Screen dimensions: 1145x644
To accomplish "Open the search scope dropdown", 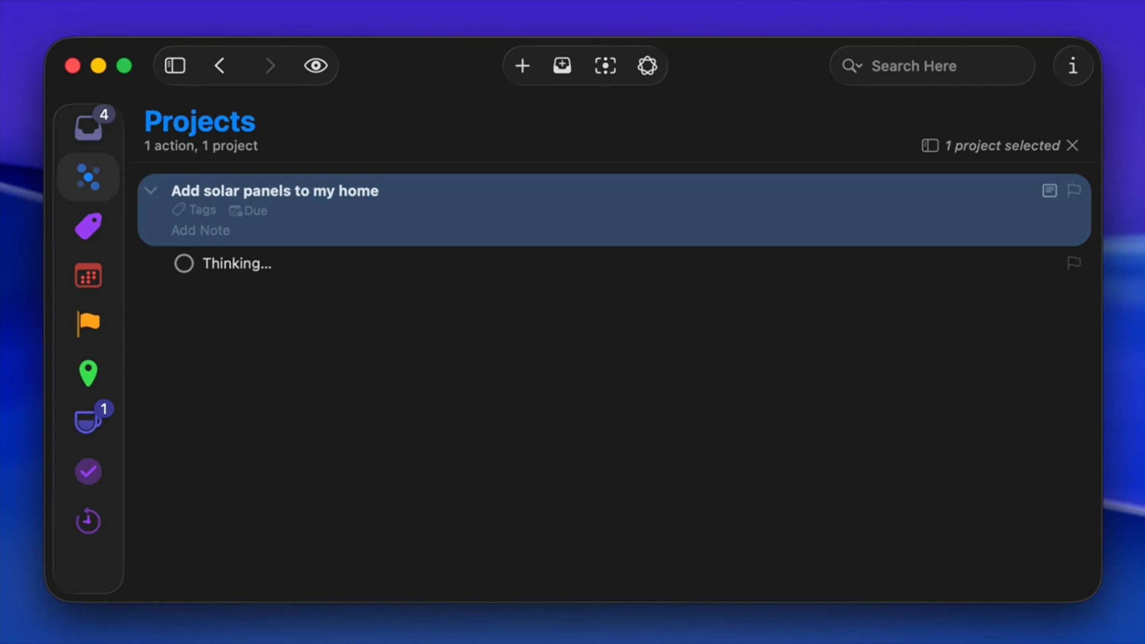I will pyautogui.click(x=851, y=65).
